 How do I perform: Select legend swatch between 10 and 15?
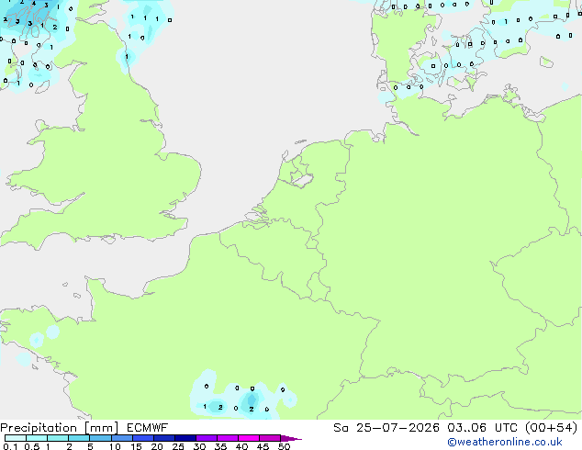click(x=122, y=438)
